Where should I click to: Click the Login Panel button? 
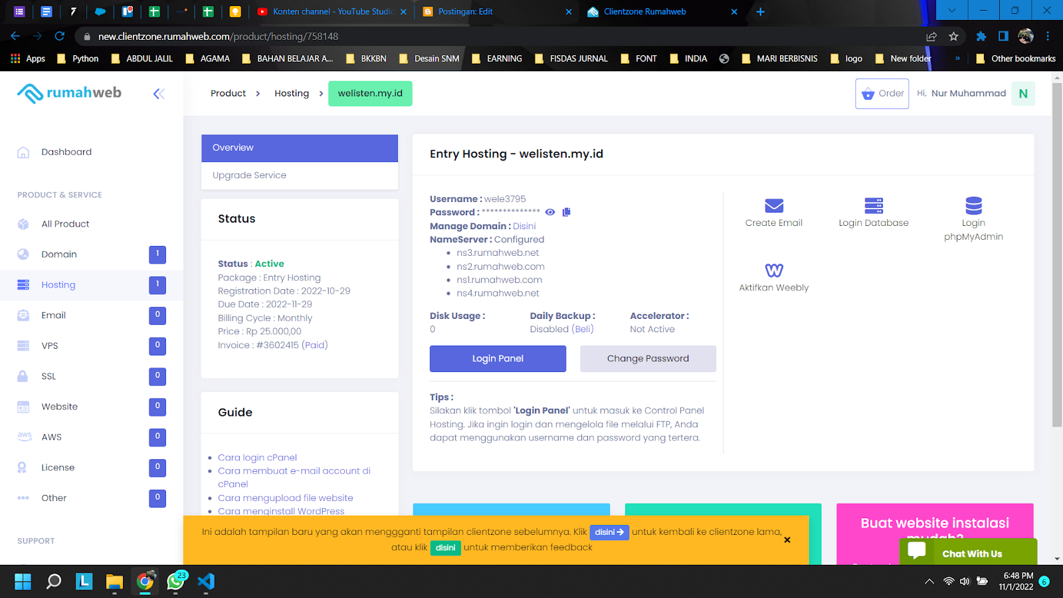pyautogui.click(x=498, y=359)
